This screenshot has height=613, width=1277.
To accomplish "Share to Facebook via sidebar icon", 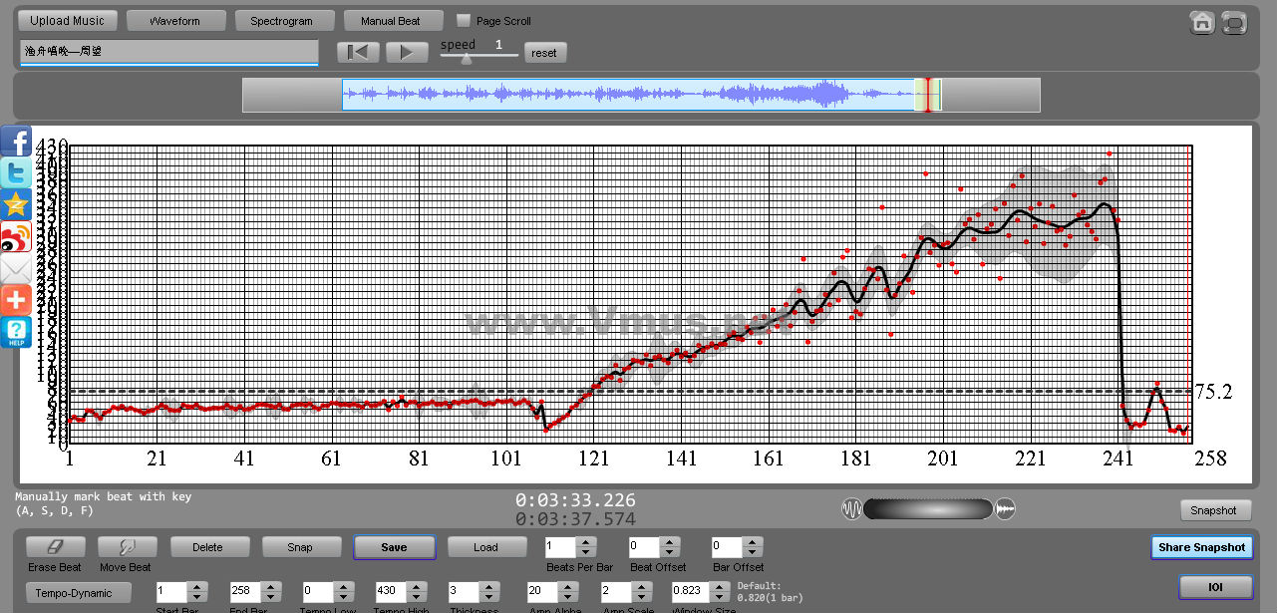I will (x=16, y=141).
